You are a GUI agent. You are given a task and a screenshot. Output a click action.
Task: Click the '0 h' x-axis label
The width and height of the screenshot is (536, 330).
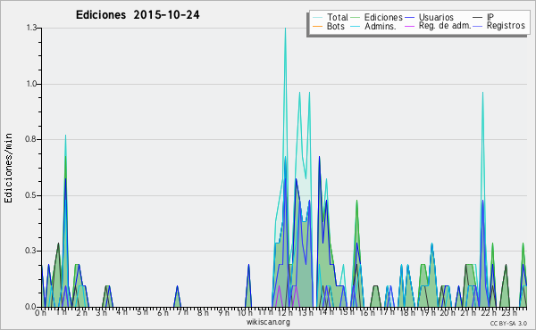point(41,312)
